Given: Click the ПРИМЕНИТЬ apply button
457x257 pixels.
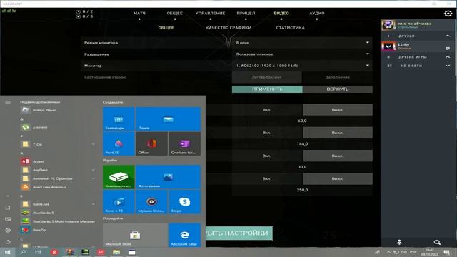Looking at the screenshot, I should pos(267,89).
